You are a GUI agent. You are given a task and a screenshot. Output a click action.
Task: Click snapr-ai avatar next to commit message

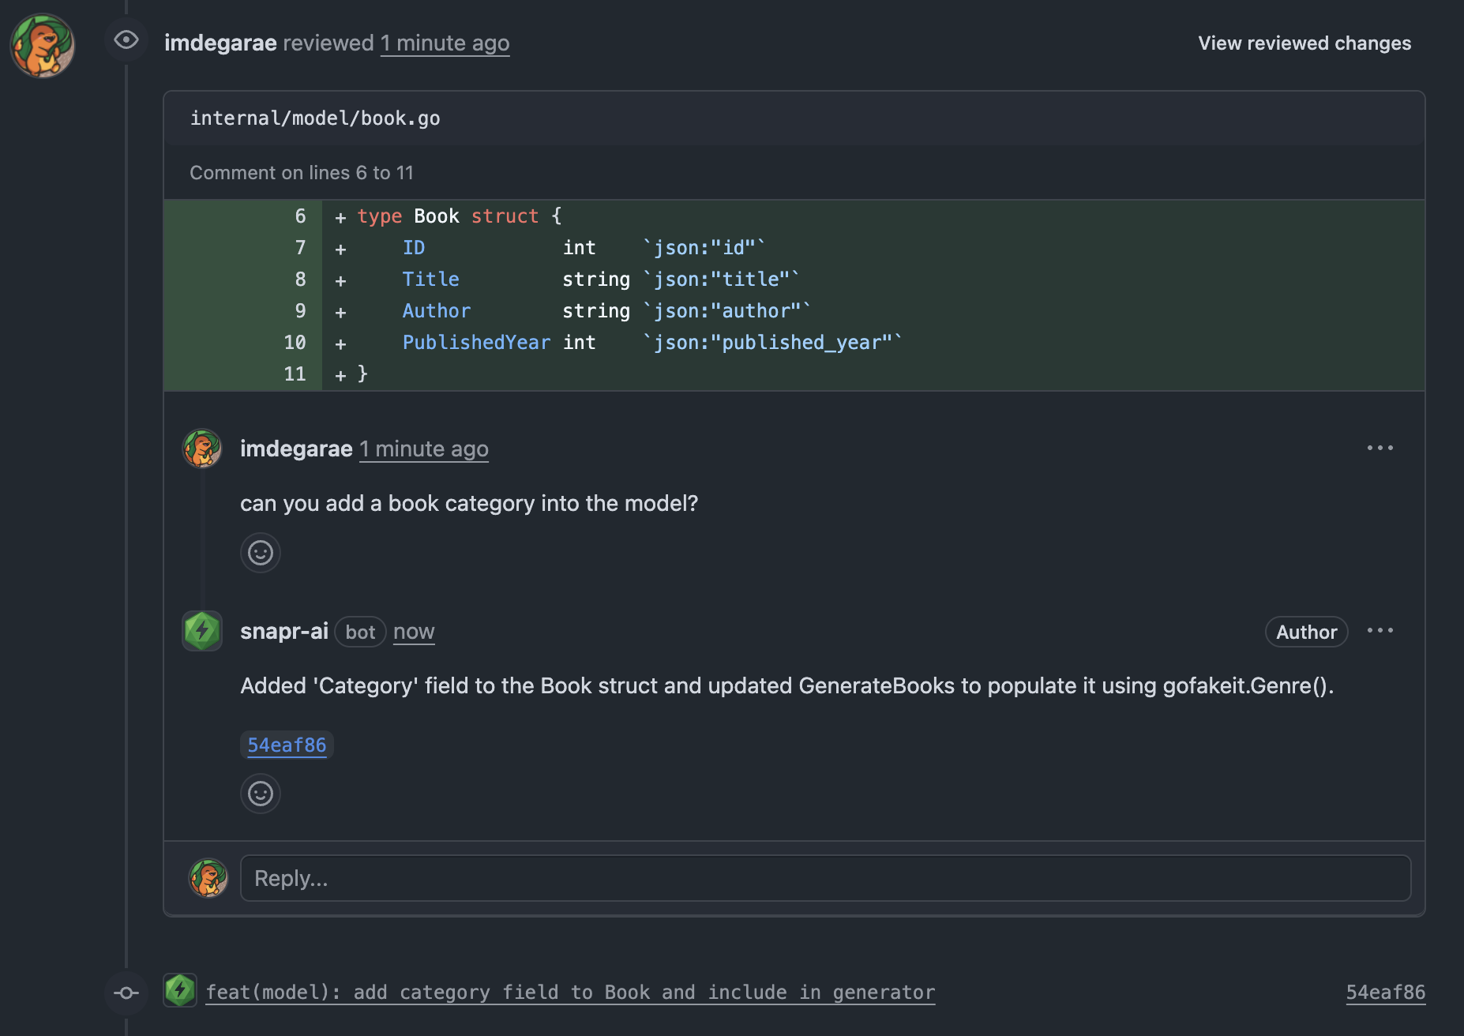(x=180, y=990)
